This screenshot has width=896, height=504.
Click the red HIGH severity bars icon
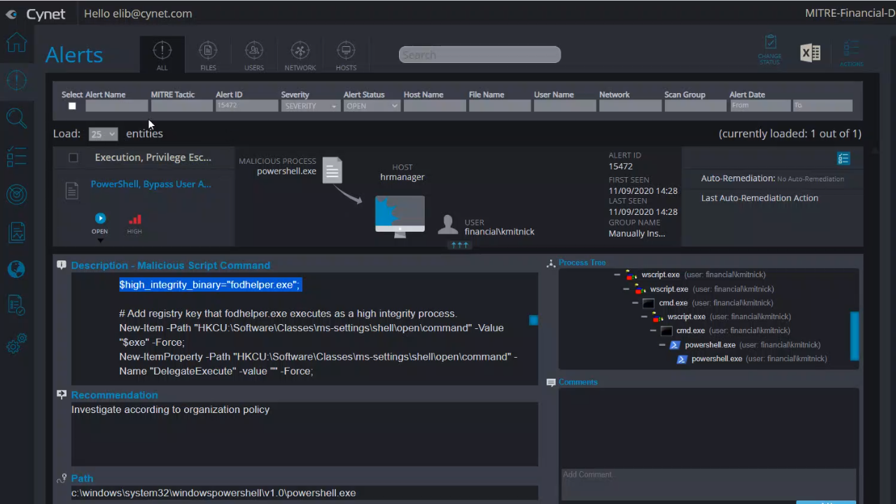tap(134, 220)
